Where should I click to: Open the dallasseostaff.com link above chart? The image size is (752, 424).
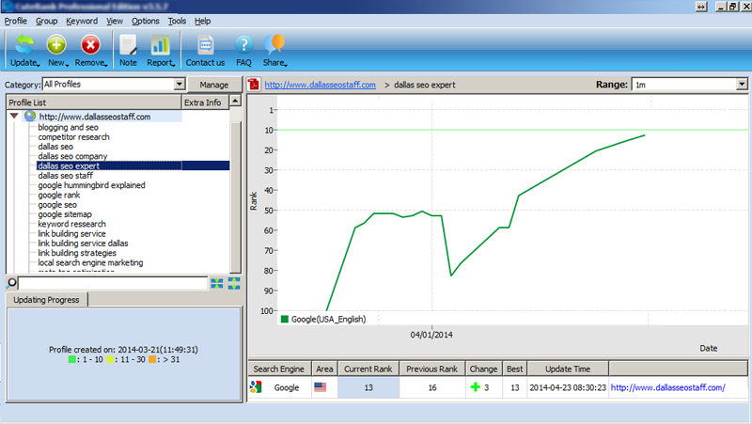320,85
